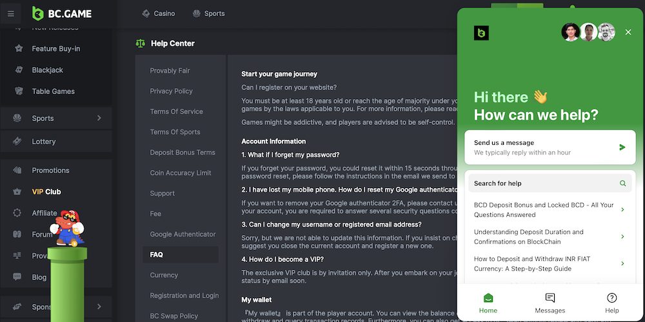Click the VIP Club crown icon
Screen dimensions: 645x322
point(17,191)
